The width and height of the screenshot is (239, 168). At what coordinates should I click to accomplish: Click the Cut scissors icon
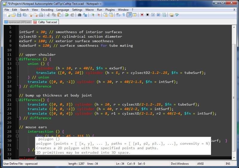[x=48, y=15]
